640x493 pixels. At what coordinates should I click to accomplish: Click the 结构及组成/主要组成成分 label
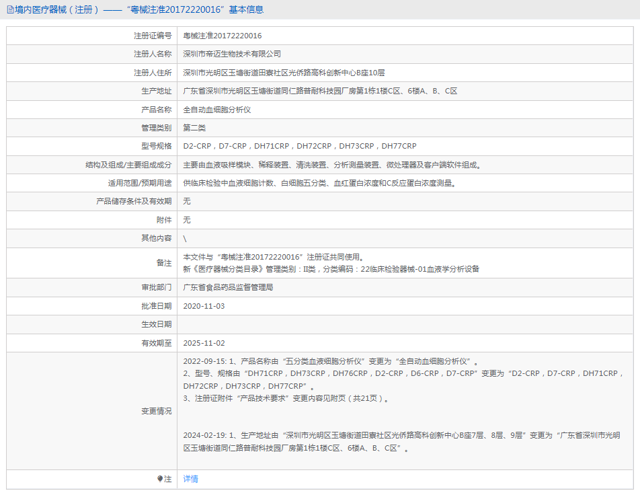click(x=128, y=165)
